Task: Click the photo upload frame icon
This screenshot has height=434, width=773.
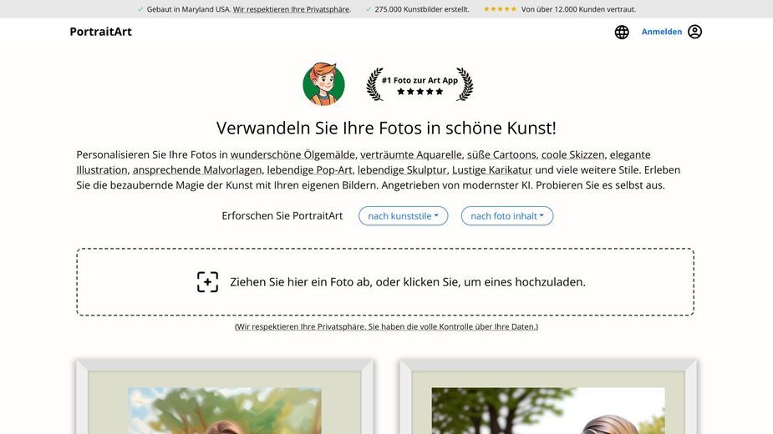Action: [x=207, y=282]
